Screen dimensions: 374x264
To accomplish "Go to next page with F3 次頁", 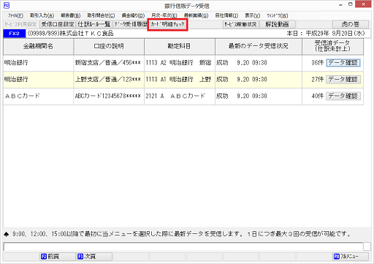I will [x=94, y=257].
